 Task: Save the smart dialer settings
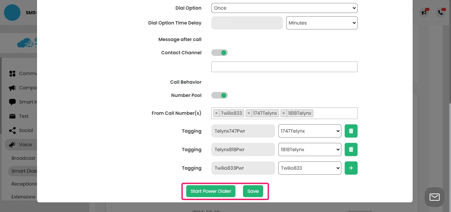pyautogui.click(x=253, y=191)
